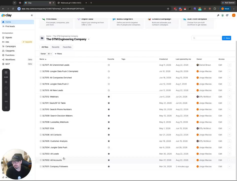Switch to the Favorites tab
This screenshot has width=237, height=181.
(x=67, y=47)
